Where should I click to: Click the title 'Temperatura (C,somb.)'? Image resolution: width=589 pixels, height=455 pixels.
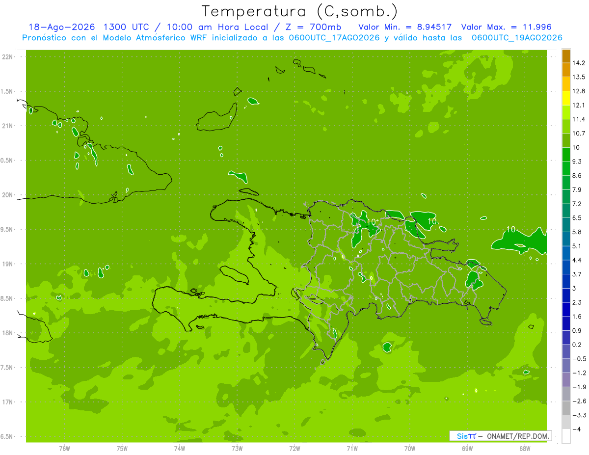coord(300,11)
